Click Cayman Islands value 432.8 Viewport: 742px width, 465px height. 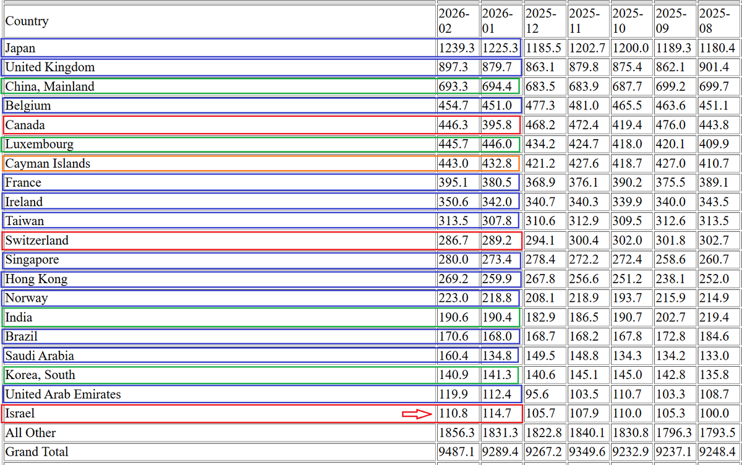(x=497, y=163)
